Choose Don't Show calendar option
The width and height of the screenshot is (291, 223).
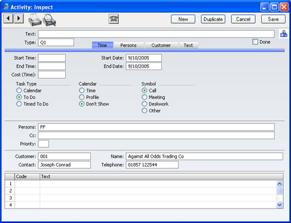tap(82, 104)
